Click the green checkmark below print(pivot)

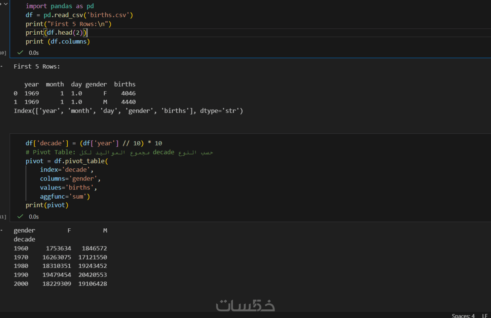coord(20,216)
